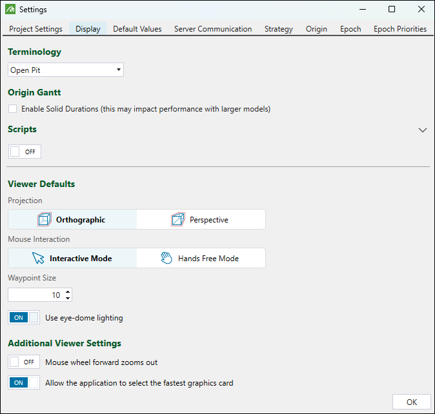This screenshot has width=435, height=414.
Task: Open the Default Values tab
Action: point(137,29)
